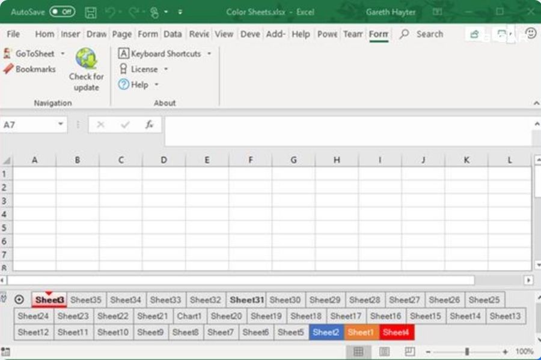Switch to the View ribbon tab
The width and height of the screenshot is (541, 360).
224,34
